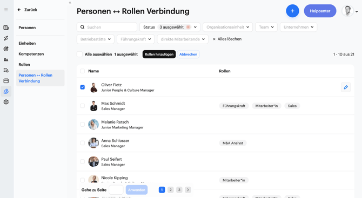362x198 pixels.
Task: Click the edit pencil for Oliver Fietz
Action: click(x=346, y=87)
